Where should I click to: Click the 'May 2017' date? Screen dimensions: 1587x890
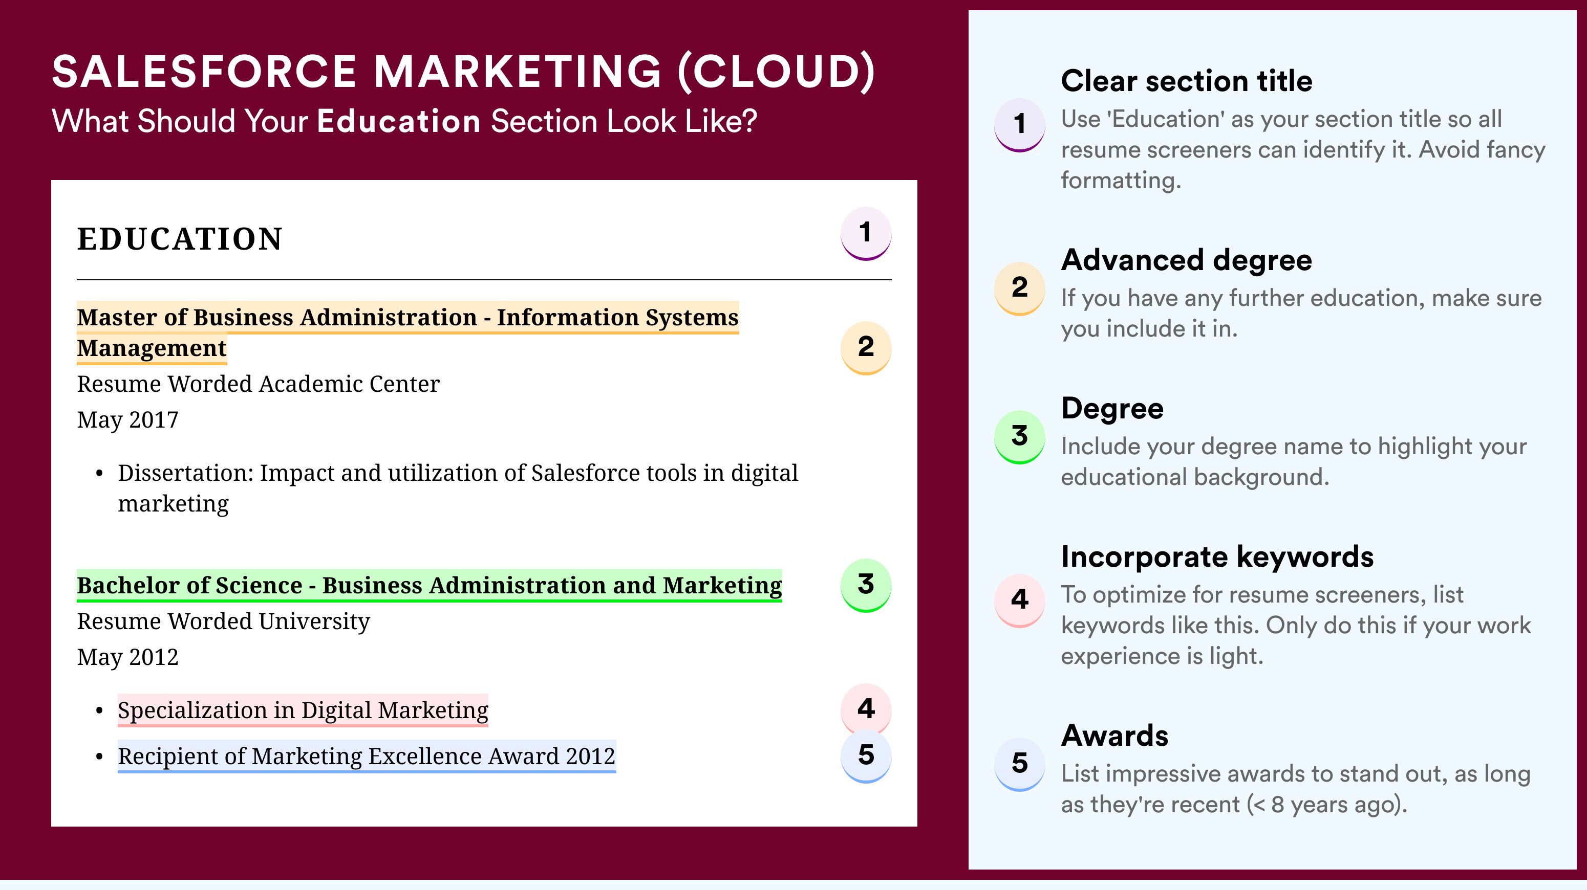[x=127, y=420]
